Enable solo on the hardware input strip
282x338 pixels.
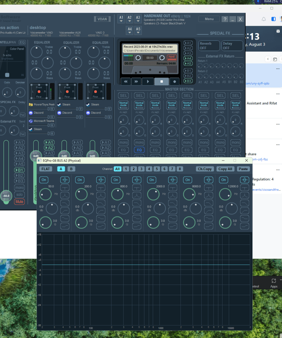(20, 195)
